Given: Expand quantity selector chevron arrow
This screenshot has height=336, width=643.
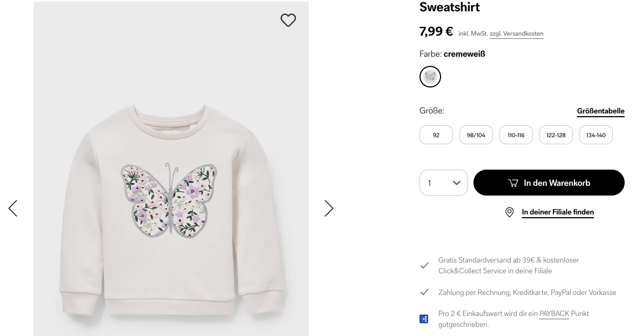Looking at the screenshot, I should [456, 183].
